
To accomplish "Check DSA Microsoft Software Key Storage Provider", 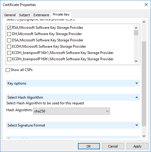I will (x=9, y=40).
